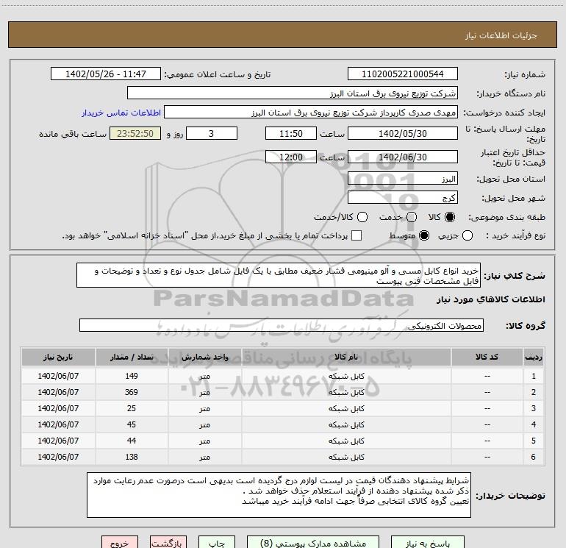
Task: Select the کالا radio button
Action: pos(450,217)
